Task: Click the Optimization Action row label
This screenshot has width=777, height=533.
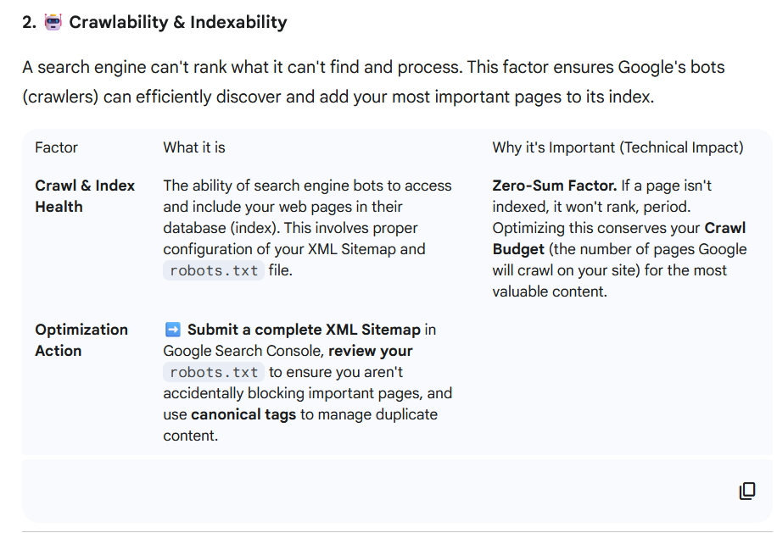Action: (x=81, y=340)
